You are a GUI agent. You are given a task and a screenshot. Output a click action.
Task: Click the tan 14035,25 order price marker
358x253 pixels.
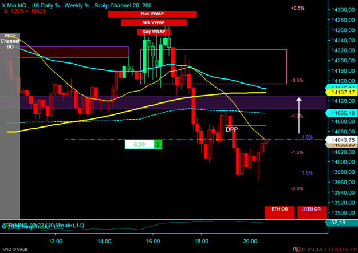342,145
